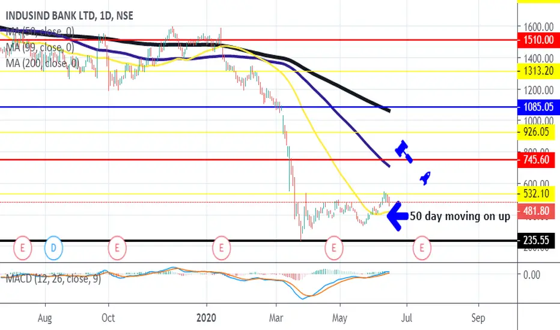Open the earnings 'E' marker above May
This screenshot has width=560, height=330.
[x=334, y=248]
